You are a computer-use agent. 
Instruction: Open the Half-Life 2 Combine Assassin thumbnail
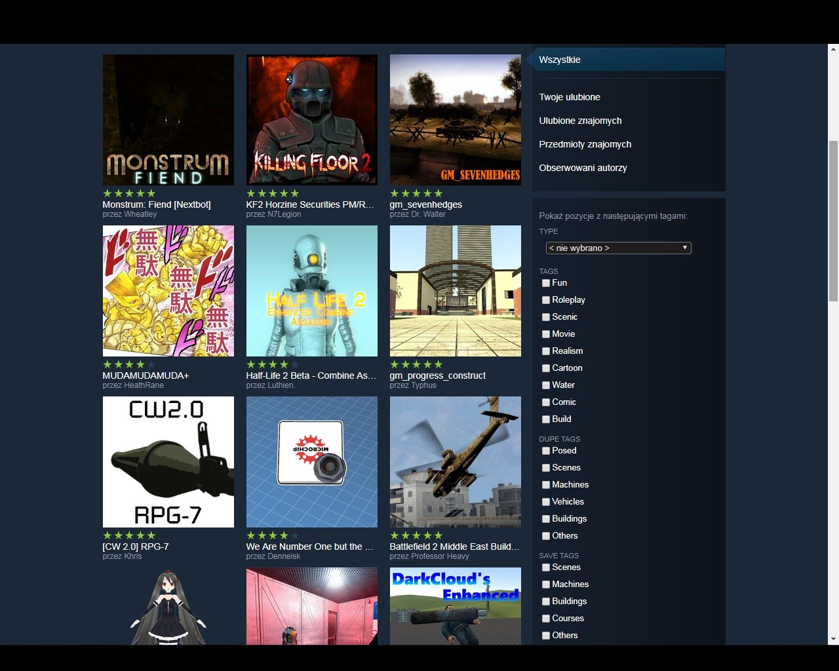pos(312,291)
